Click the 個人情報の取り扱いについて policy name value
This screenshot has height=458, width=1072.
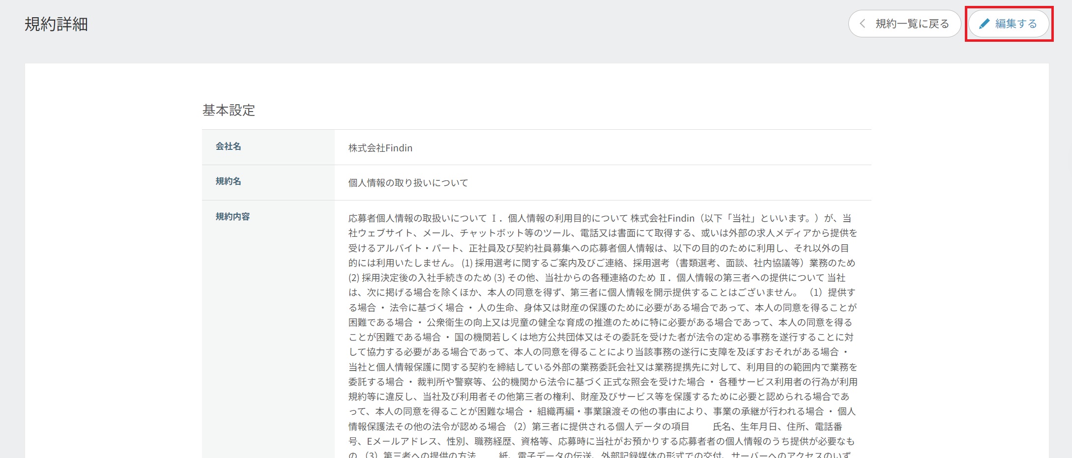click(408, 183)
